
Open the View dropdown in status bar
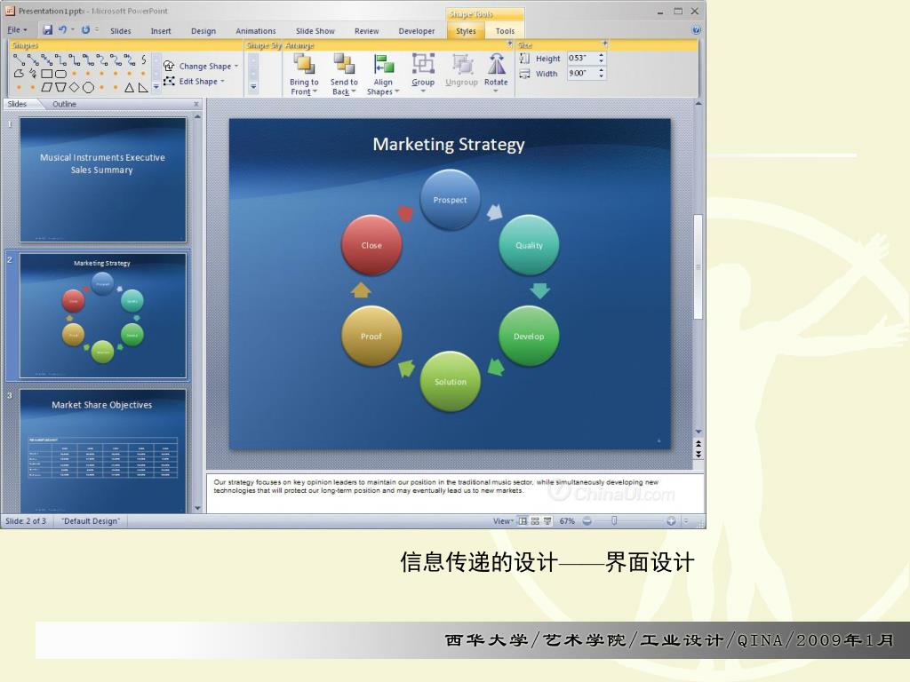click(x=503, y=521)
